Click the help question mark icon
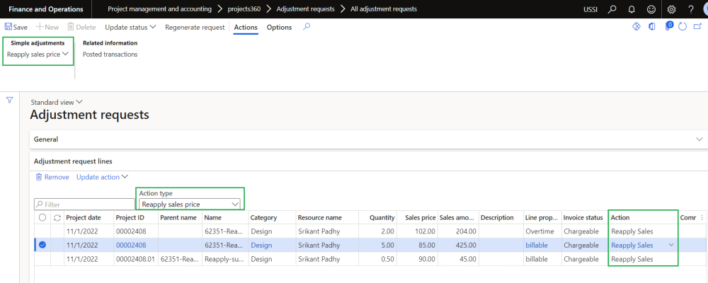The height and width of the screenshot is (283, 708). (690, 9)
